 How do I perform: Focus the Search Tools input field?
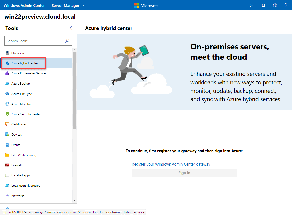38,41
